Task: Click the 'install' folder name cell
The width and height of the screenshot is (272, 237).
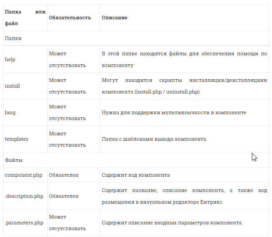Action: [25, 86]
